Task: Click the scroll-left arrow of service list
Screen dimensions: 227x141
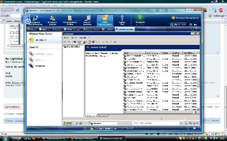Action: [x=124, y=112]
